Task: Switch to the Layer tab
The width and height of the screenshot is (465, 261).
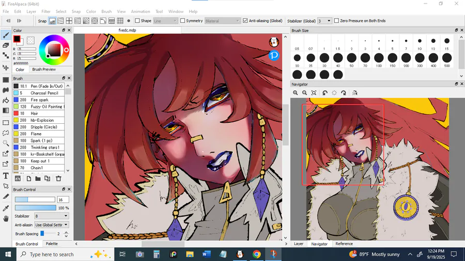Action: point(299,244)
